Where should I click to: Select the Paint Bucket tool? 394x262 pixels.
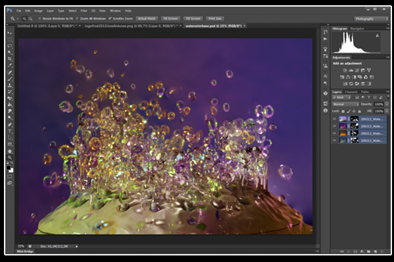coord(10,105)
